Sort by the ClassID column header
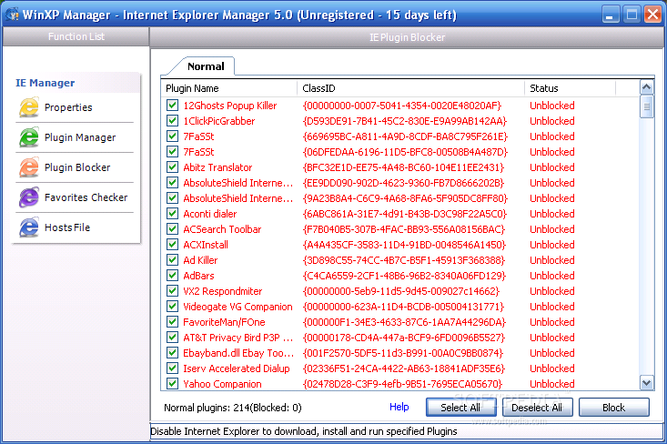 click(410, 88)
